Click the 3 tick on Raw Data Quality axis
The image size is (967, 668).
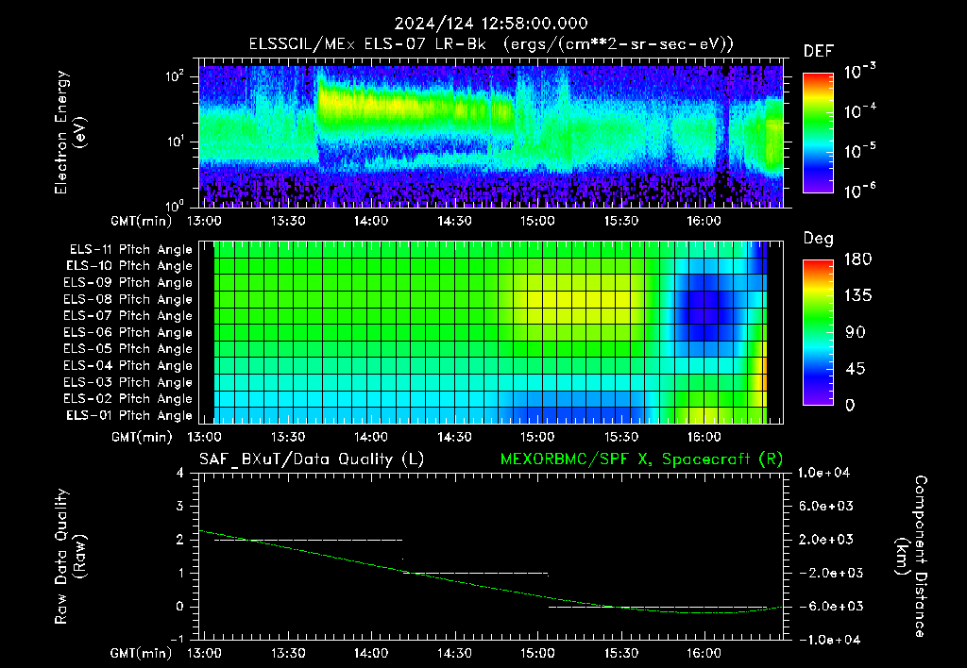[180, 506]
